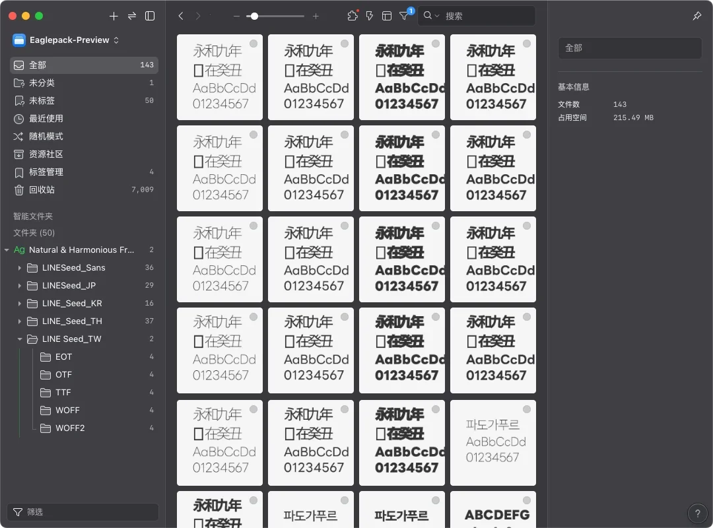
Task: Toggle the sidebar layout icon
Action: coord(150,16)
